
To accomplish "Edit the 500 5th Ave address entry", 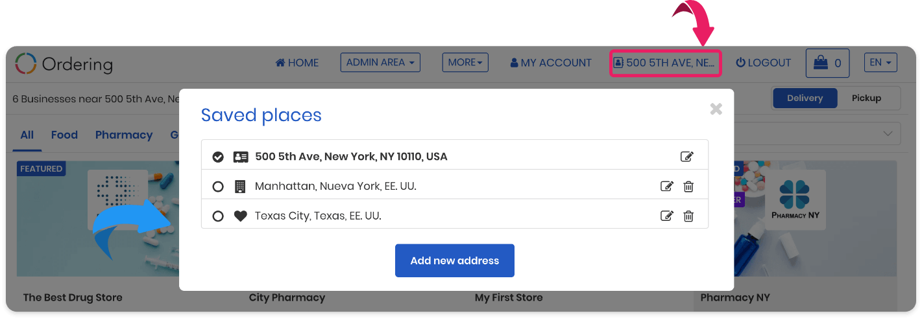I will (686, 157).
